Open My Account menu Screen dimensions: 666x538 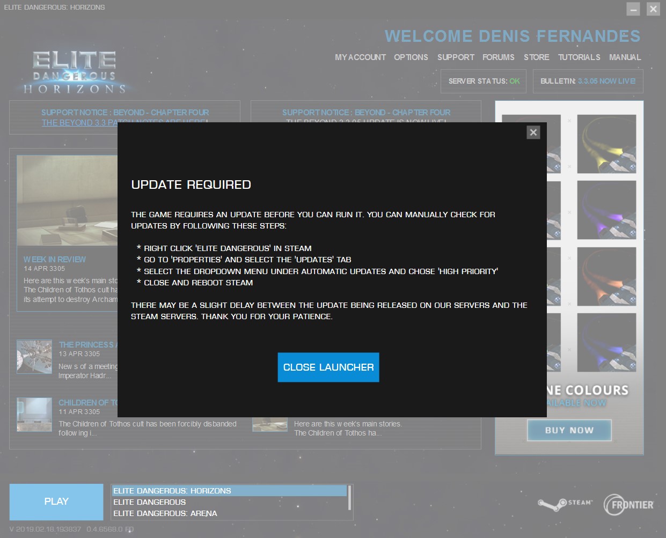click(x=360, y=57)
